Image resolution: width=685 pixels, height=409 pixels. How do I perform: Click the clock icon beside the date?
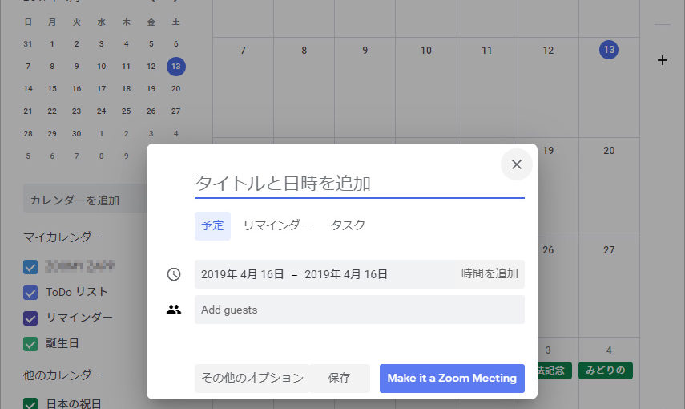[x=174, y=274]
